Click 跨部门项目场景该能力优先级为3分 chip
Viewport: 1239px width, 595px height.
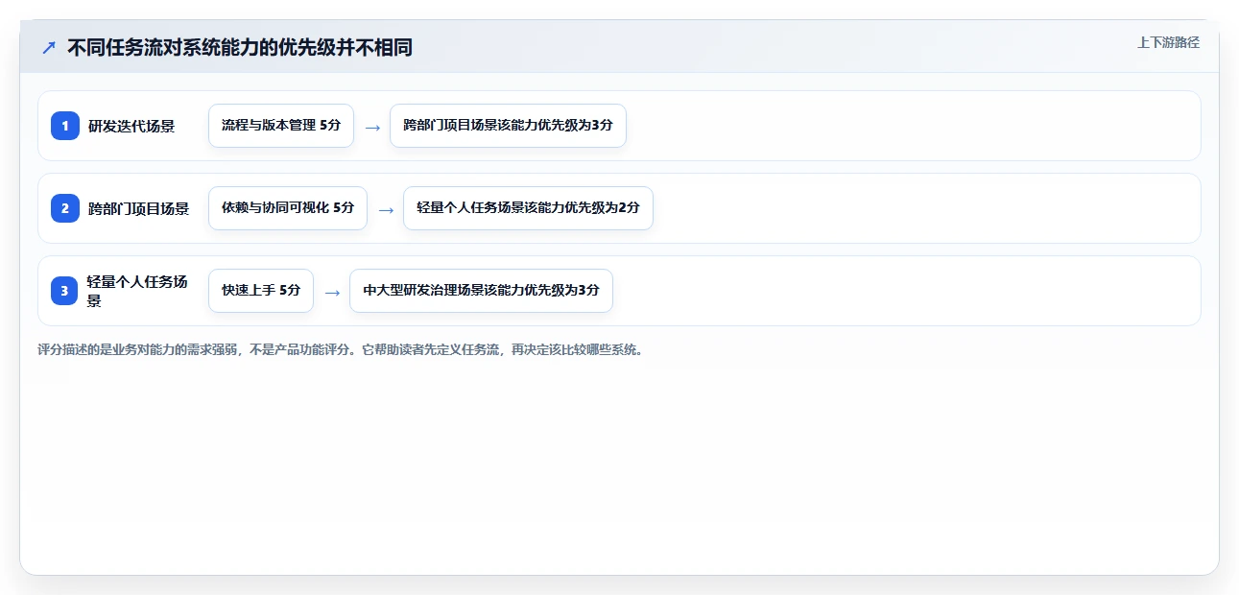coord(508,126)
